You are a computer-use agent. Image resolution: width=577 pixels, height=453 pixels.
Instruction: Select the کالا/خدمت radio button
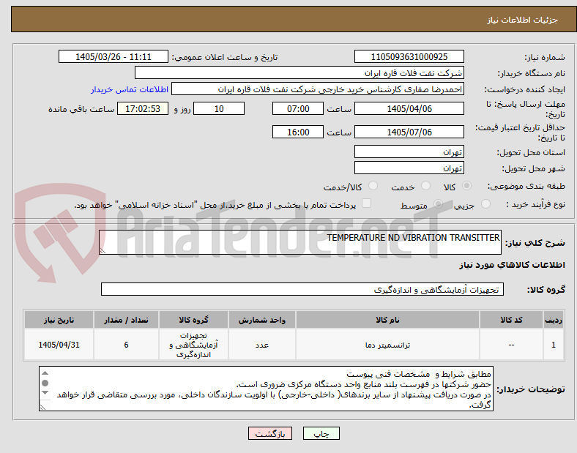coord(373,186)
